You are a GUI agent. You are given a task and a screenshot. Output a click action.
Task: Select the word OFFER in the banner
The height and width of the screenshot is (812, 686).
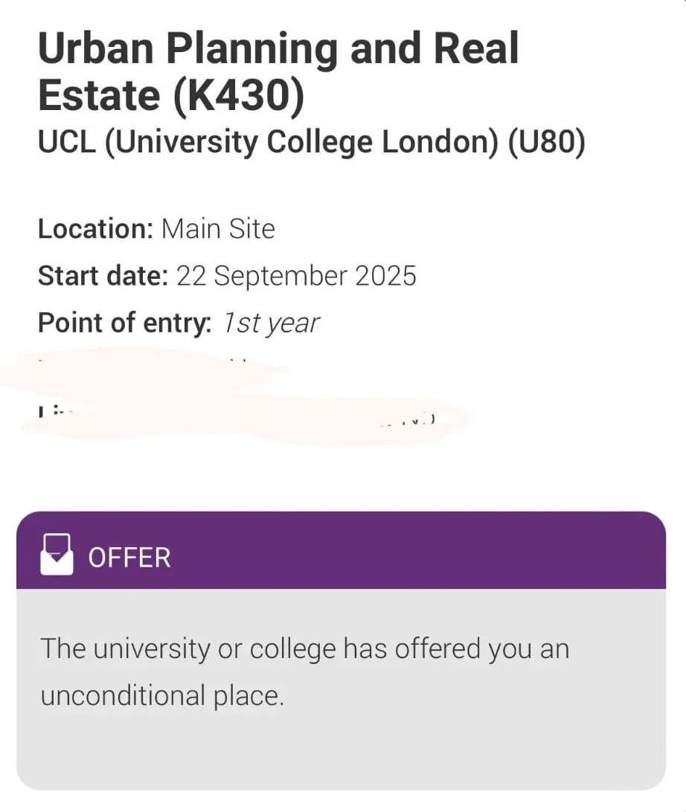(129, 556)
